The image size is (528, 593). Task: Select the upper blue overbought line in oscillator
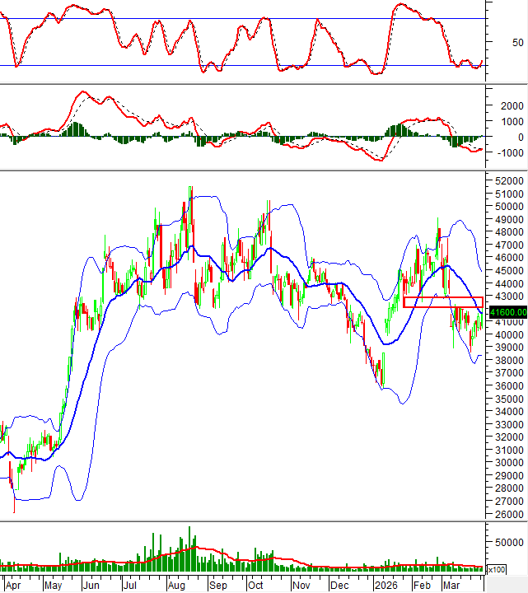click(x=247, y=19)
